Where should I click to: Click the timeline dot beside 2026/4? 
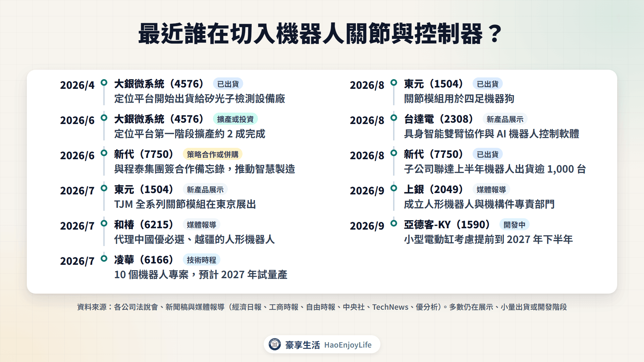(104, 82)
